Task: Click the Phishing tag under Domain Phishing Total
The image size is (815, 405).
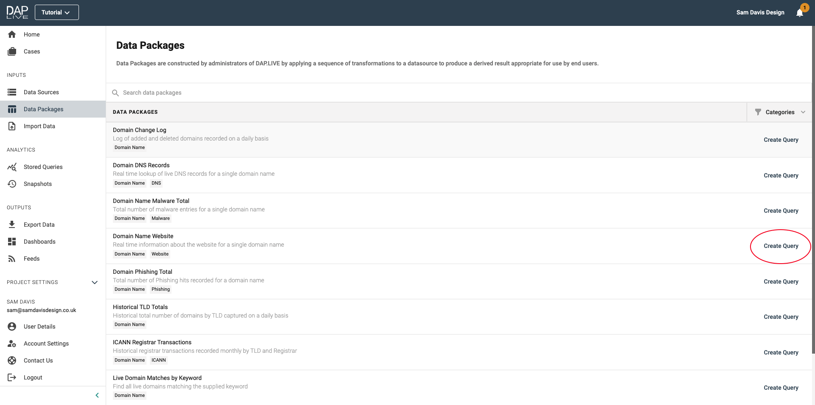Action: pos(160,290)
